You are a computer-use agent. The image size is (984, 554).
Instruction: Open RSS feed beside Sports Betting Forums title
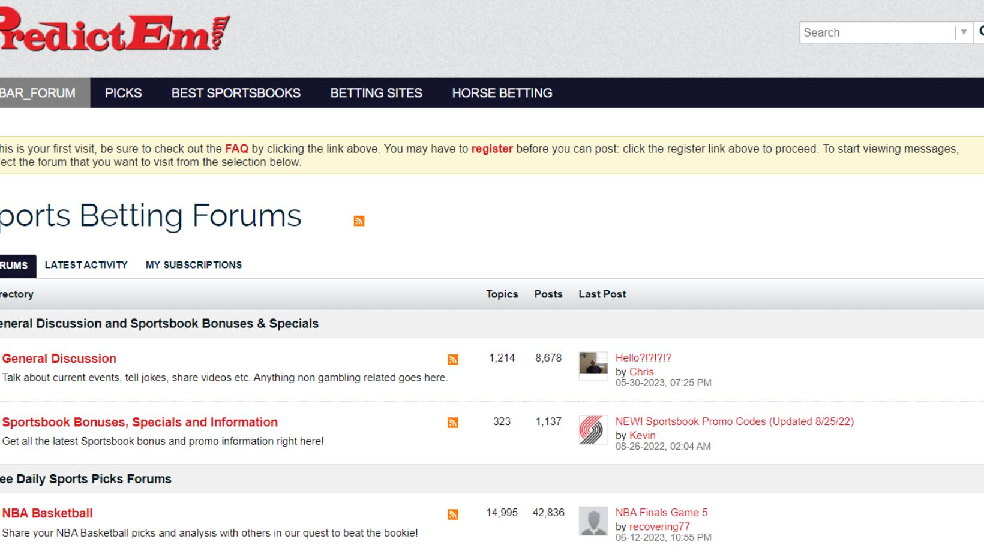coord(359,221)
